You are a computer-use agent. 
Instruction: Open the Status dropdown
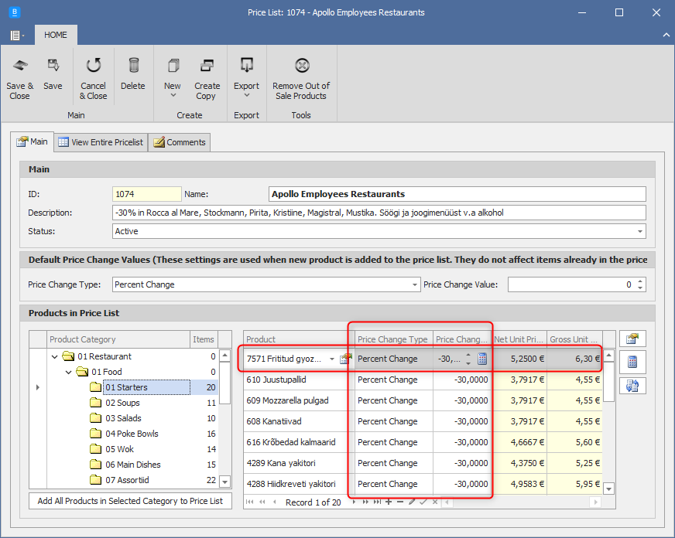[640, 231]
